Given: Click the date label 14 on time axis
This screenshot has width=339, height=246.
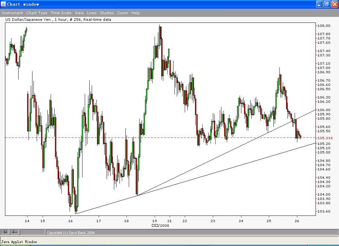Looking at the screenshot, I should click(27, 221).
